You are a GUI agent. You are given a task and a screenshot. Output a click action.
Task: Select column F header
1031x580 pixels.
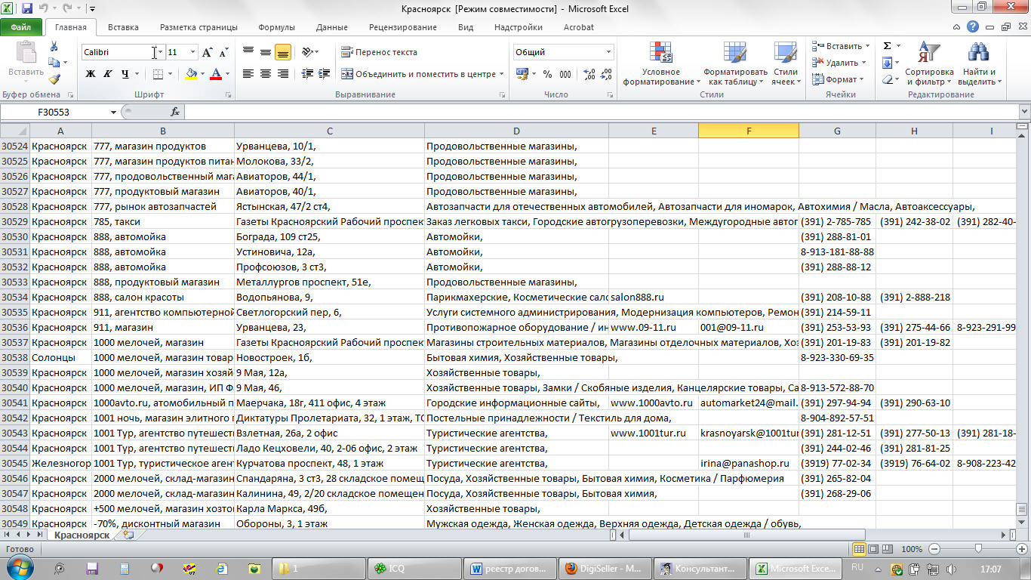(x=749, y=131)
